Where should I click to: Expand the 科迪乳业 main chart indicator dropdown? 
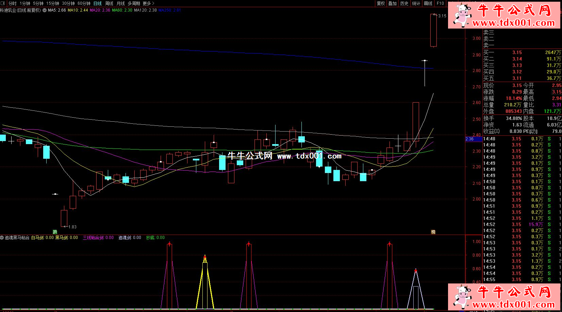click(44, 10)
